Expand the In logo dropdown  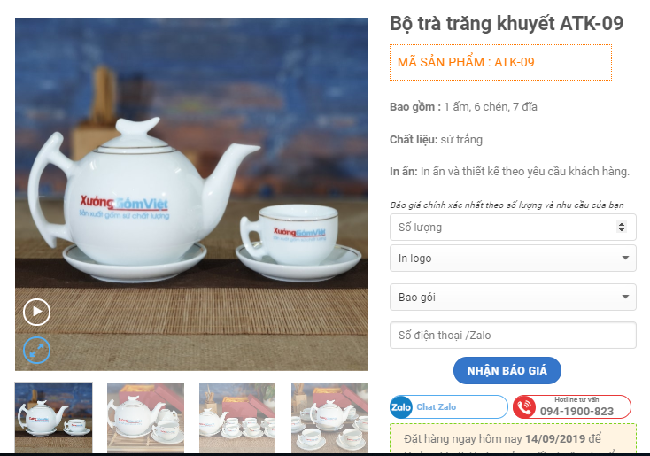513,259
